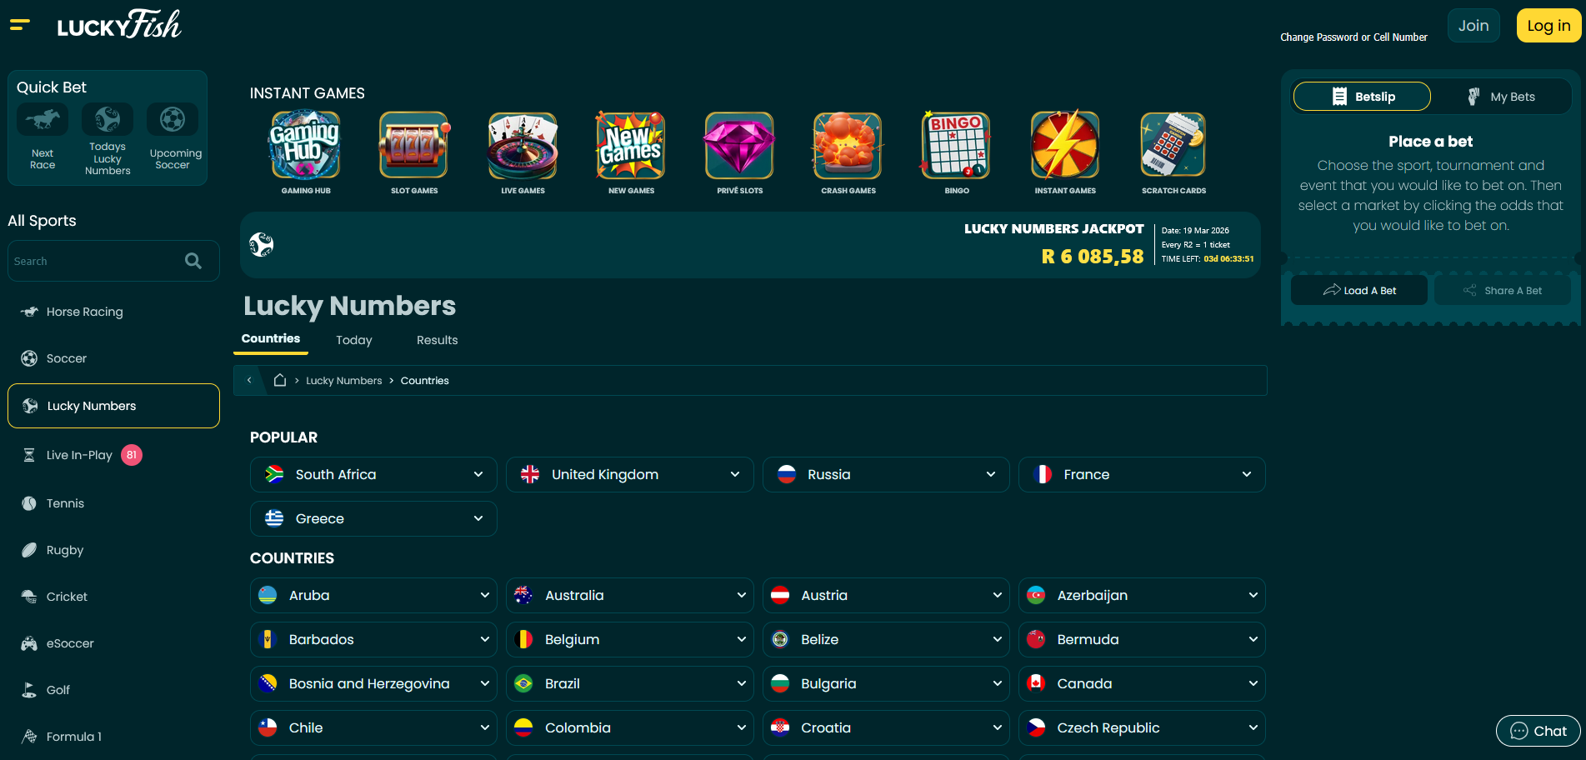Screen dimensions: 1586x760
Task: Expand the United Kingdom dropdown
Action: tap(629, 474)
